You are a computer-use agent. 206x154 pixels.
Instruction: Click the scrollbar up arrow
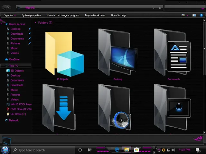[x=204, y=20]
